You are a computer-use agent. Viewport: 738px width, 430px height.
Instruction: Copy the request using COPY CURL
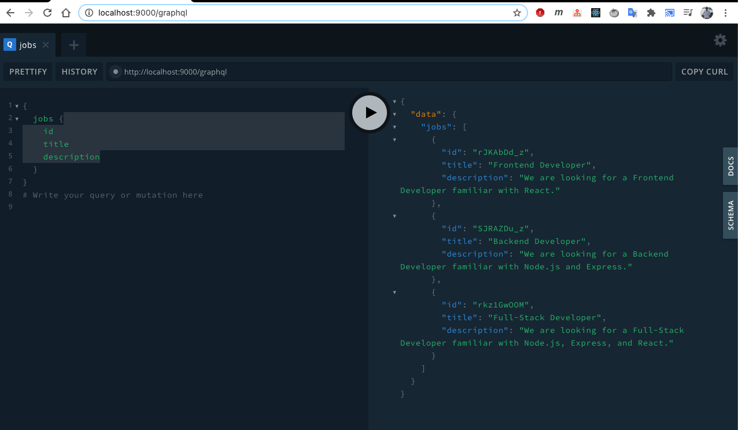pyautogui.click(x=704, y=71)
